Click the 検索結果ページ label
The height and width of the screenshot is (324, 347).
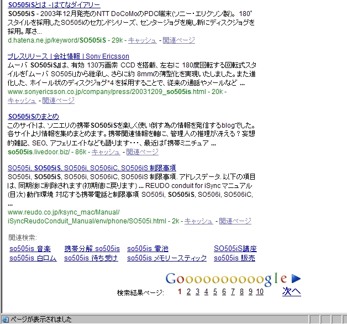tap(140, 293)
